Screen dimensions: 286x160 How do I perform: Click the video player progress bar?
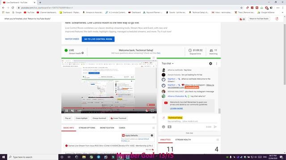coord(109,108)
